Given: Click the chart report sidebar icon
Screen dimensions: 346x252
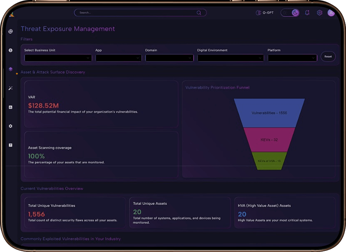Looking at the screenshot, I should 10,107.
